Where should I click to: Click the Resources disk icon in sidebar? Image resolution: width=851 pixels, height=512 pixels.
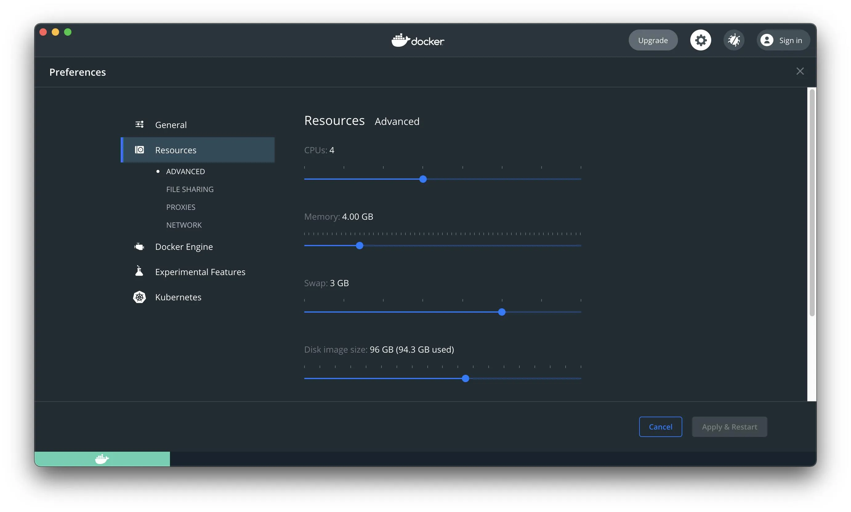coord(139,150)
